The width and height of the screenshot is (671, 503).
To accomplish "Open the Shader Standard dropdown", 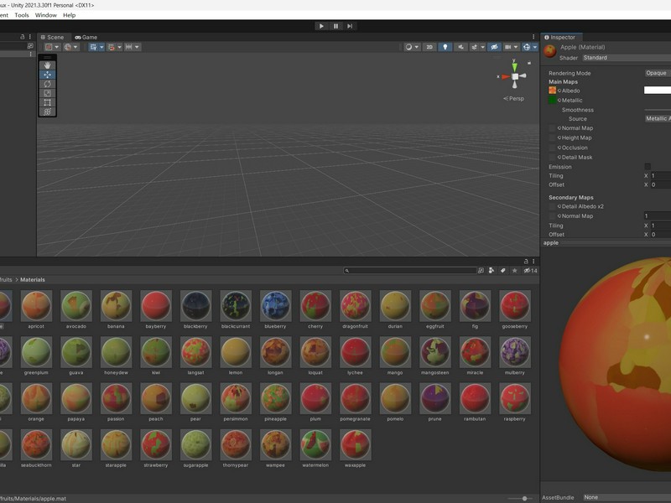I will click(627, 58).
